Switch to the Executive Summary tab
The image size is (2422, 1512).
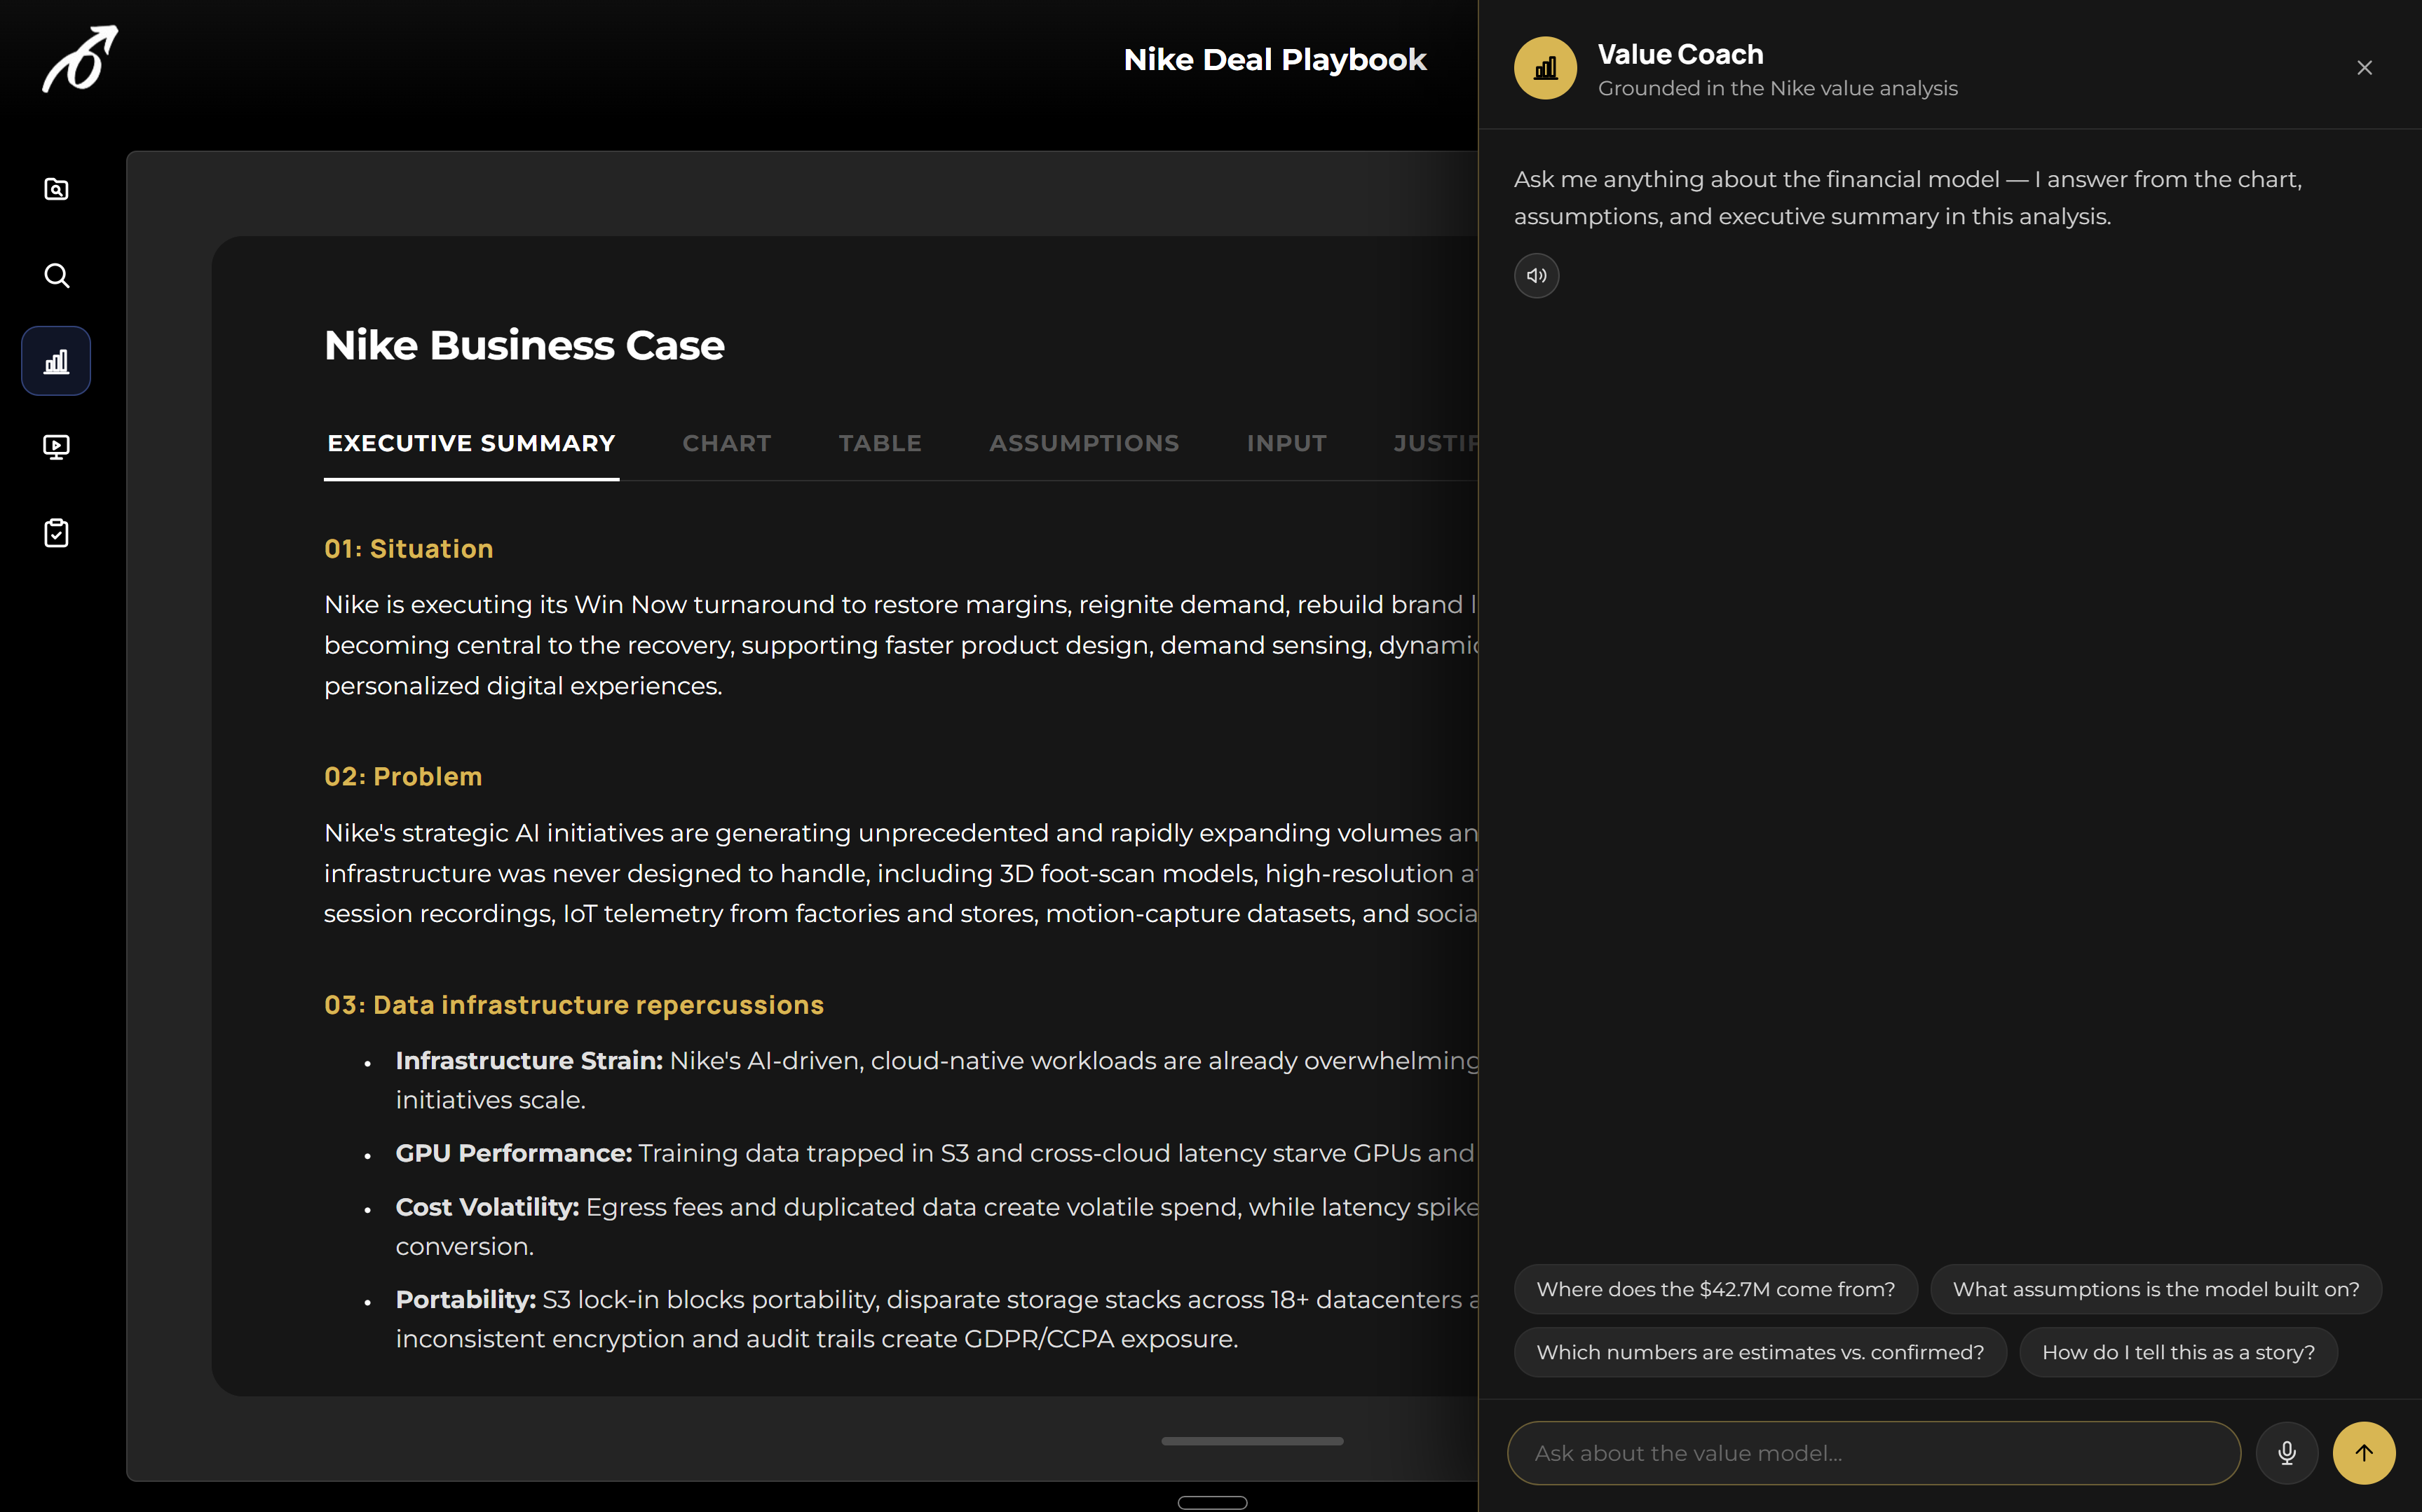pyautogui.click(x=471, y=443)
